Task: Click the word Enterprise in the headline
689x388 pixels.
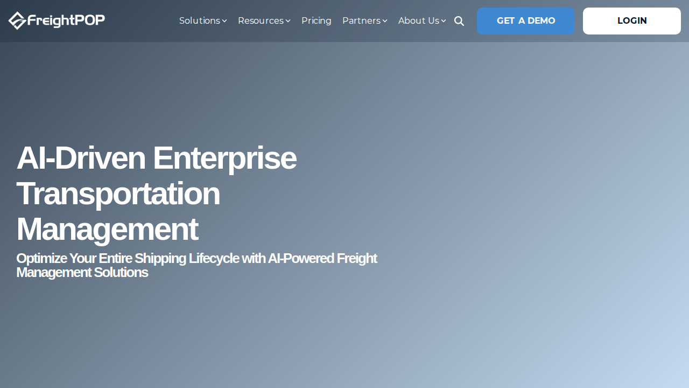Action: [x=224, y=158]
